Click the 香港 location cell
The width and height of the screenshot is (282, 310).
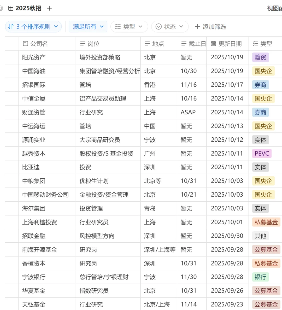[x=159, y=85]
